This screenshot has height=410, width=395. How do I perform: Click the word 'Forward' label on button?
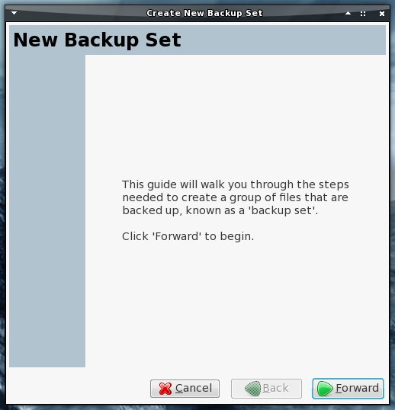tap(357, 389)
